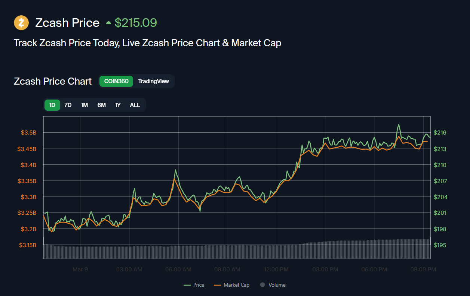Click the $215.09 current price
The height and width of the screenshot is (296, 470).
[x=136, y=23]
